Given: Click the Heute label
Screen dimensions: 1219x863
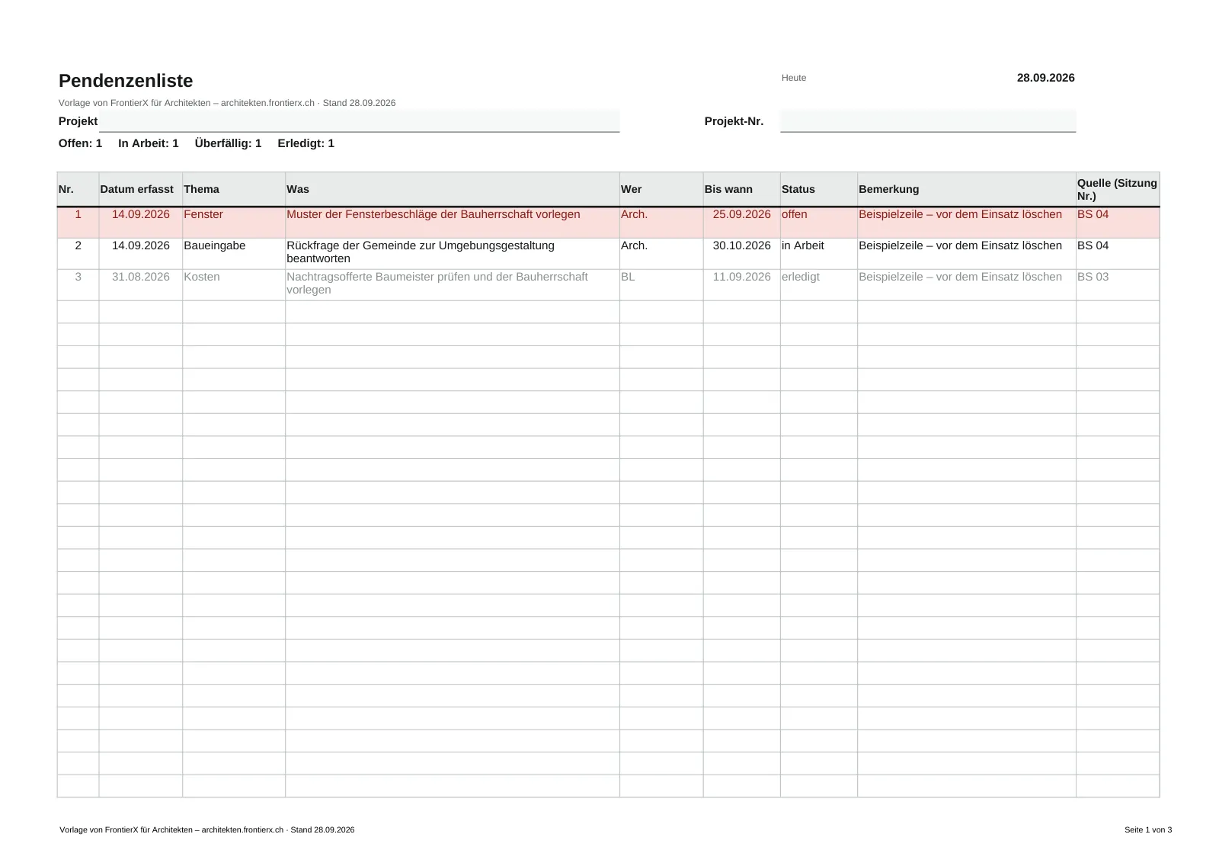Looking at the screenshot, I should (x=794, y=78).
